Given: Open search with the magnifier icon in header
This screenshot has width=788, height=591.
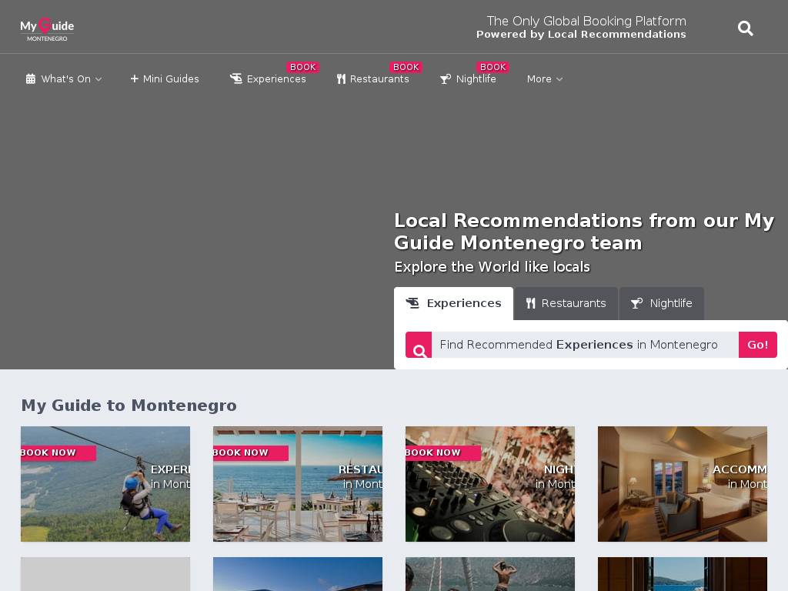Looking at the screenshot, I should click(x=745, y=28).
